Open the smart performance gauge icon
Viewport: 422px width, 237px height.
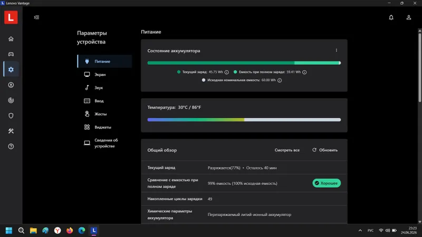(x=11, y=100)
